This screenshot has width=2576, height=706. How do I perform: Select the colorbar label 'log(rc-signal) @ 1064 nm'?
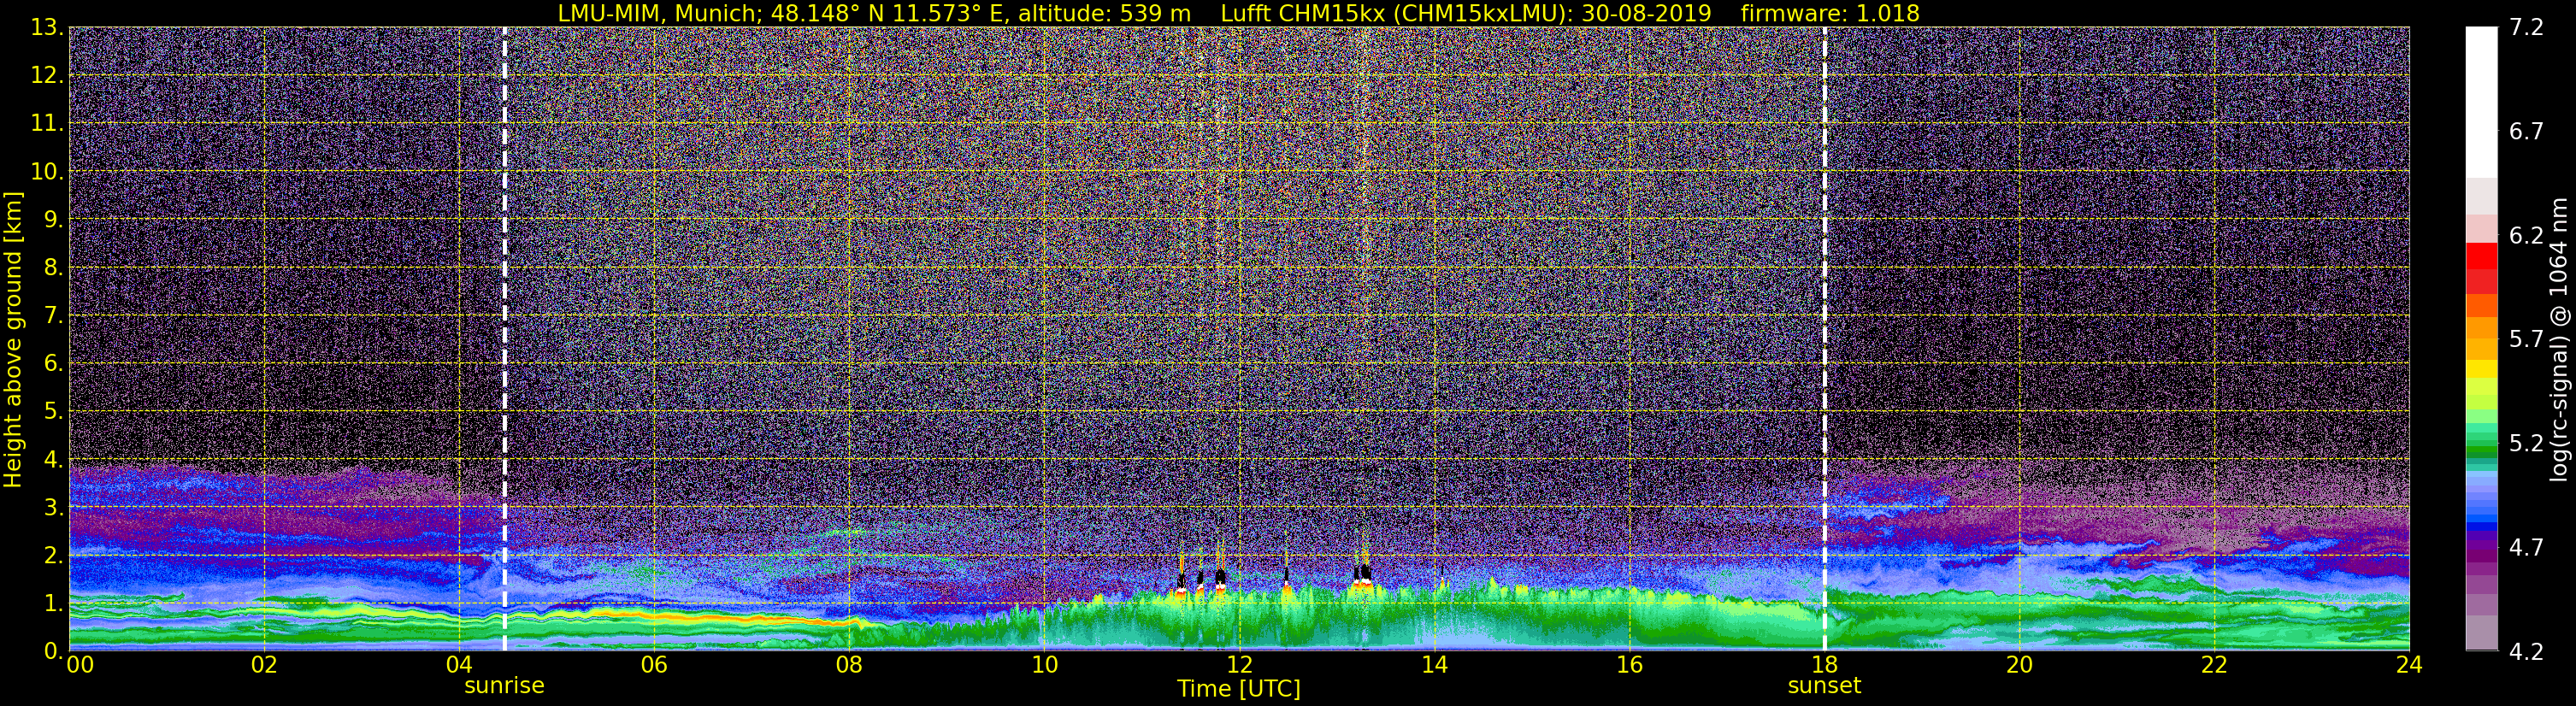click(x=2558, y=339)
